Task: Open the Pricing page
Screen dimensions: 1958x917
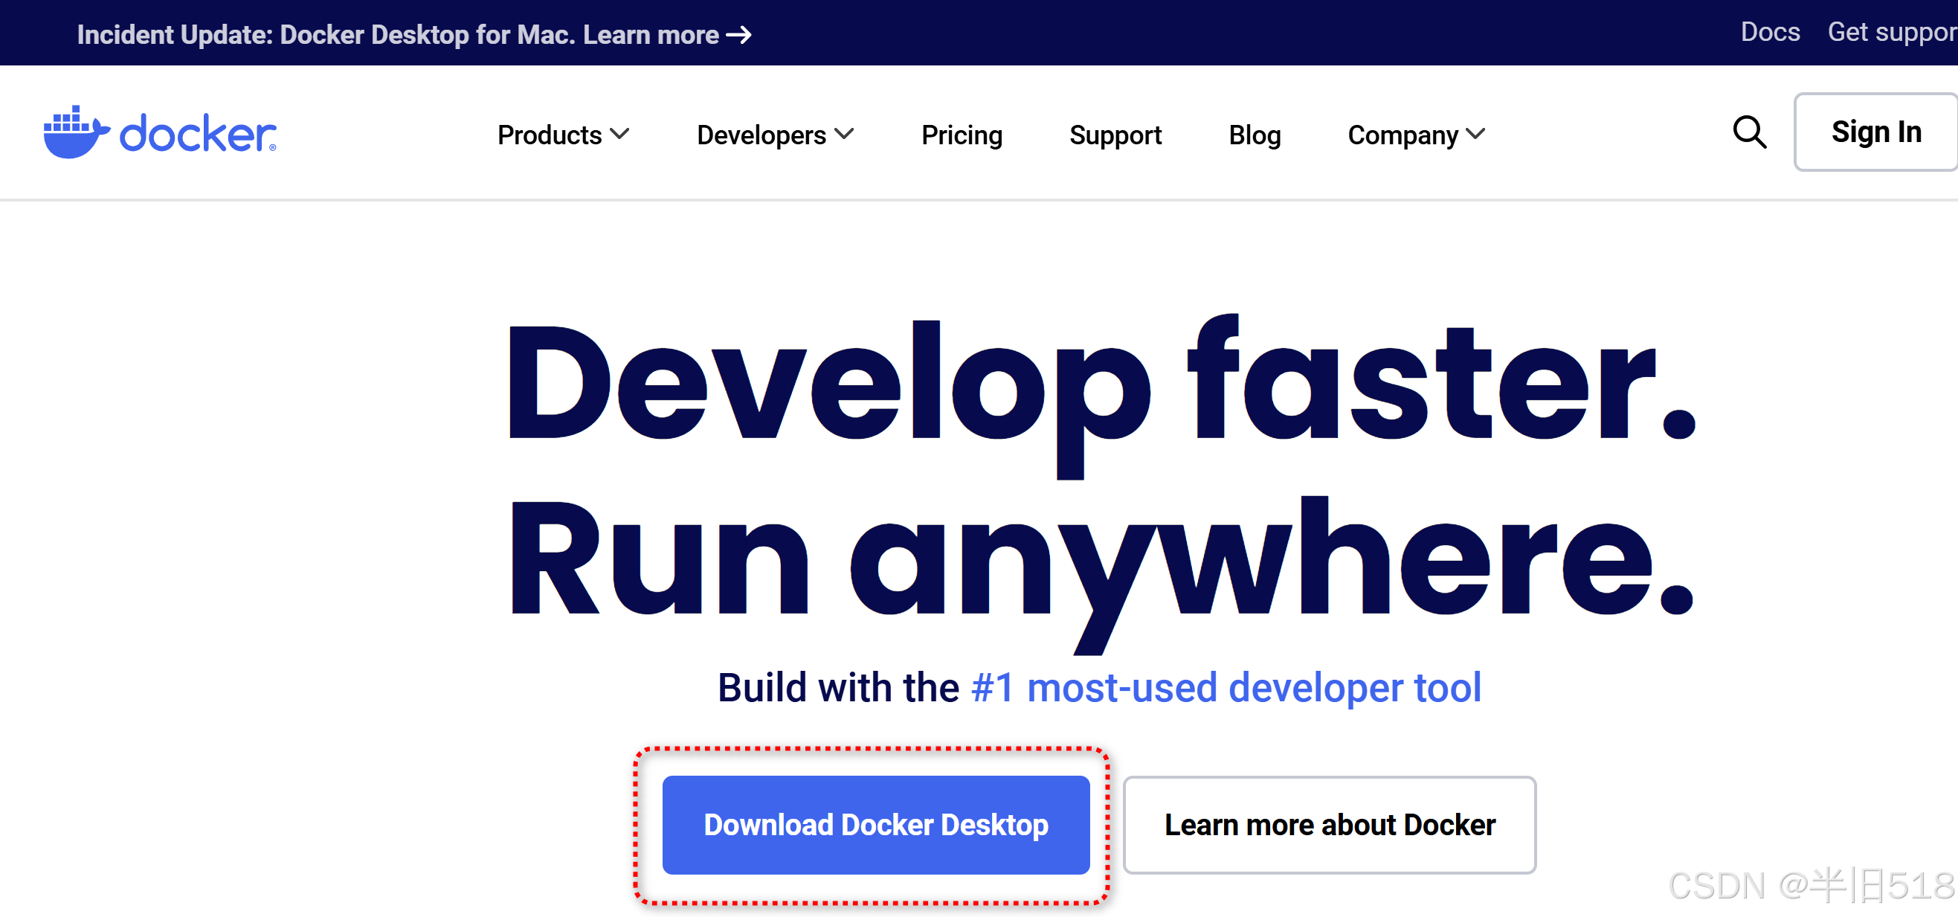Action: click(962, 135)
